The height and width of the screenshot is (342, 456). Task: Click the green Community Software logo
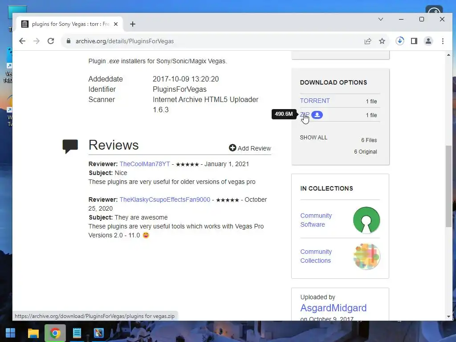366,220
